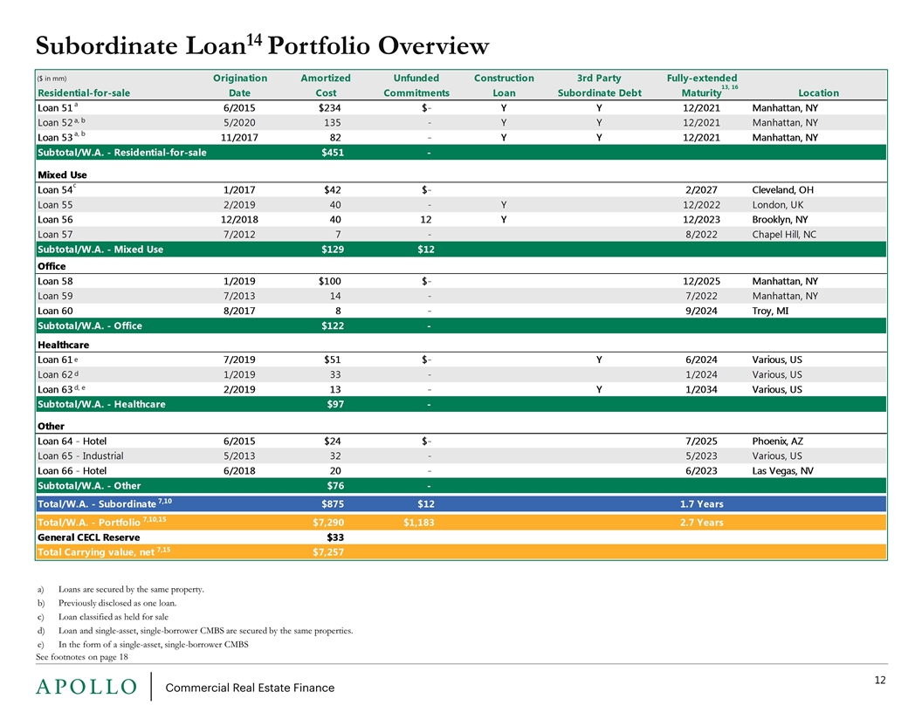The image size is (922, 712).
Task: Click the Loan 59 row label
Action: [55, 296]
